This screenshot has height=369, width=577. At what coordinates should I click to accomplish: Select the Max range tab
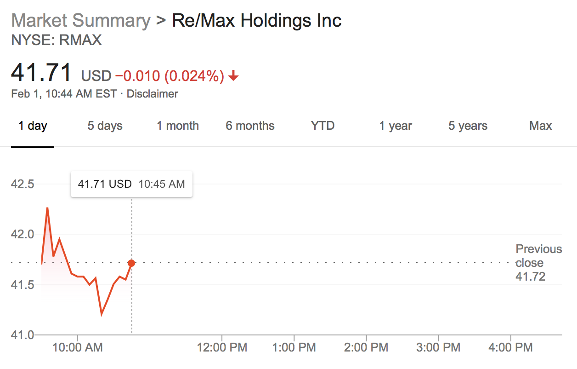click(541, 126)
